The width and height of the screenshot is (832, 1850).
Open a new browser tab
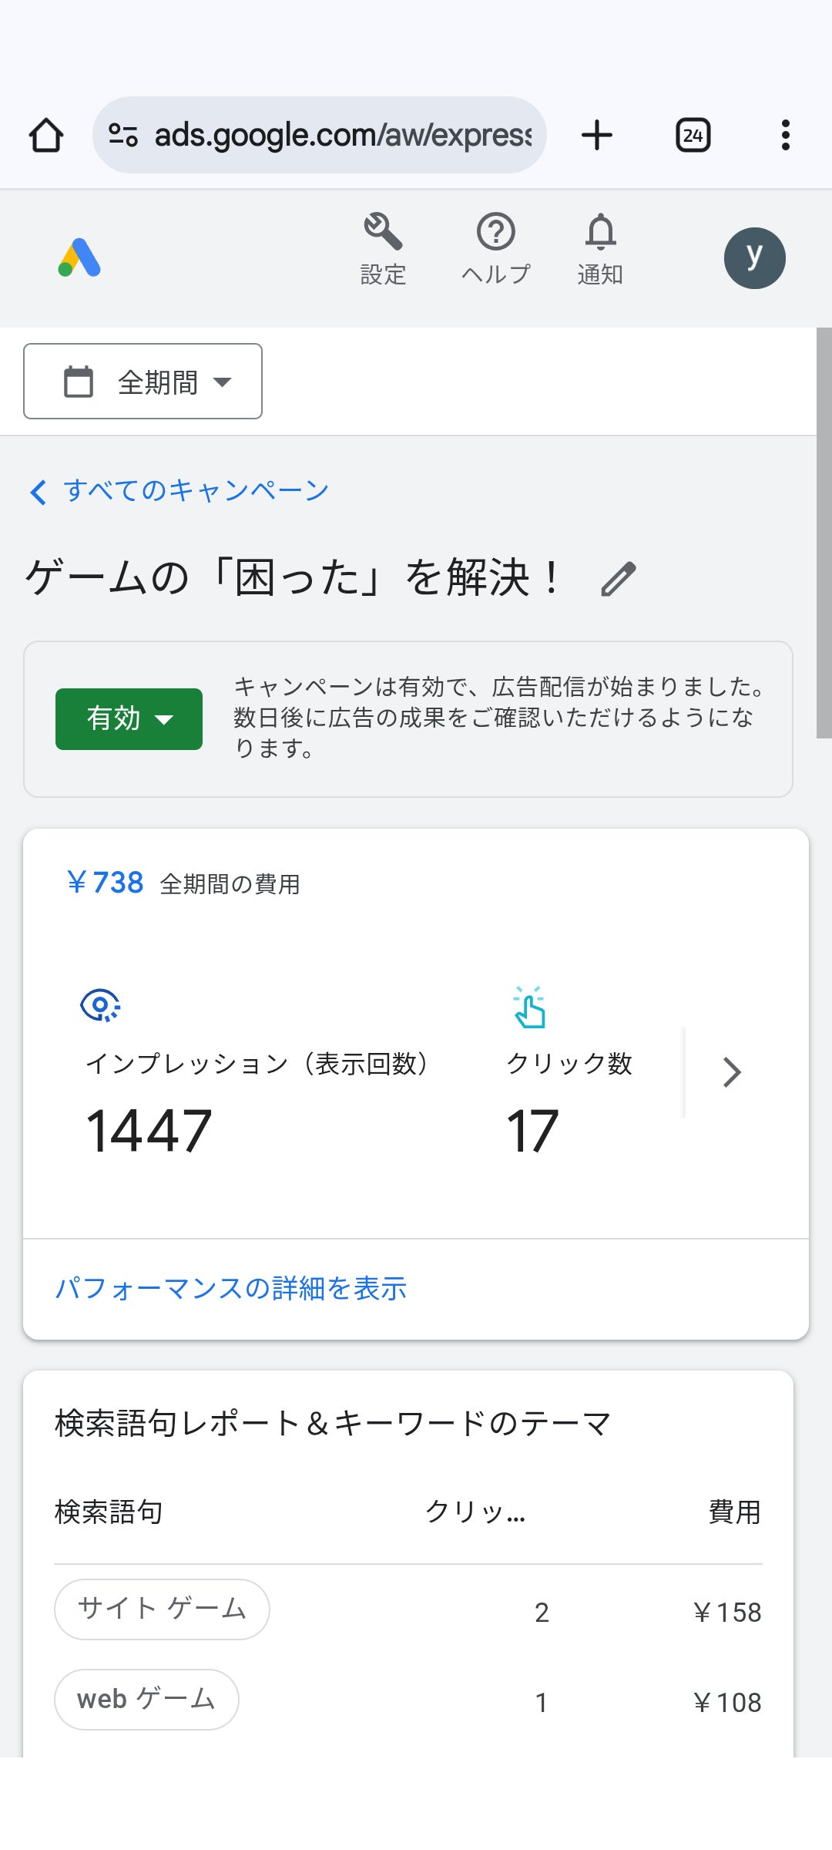[597, 136]
